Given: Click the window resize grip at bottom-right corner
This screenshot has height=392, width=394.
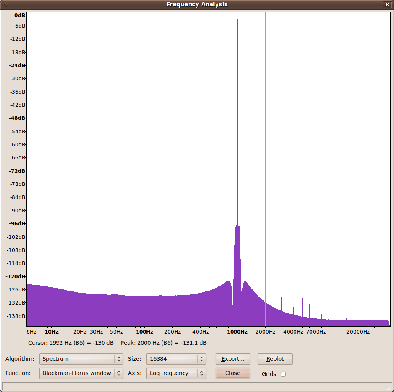Looking at the screenshot, I should coord(390,387).
